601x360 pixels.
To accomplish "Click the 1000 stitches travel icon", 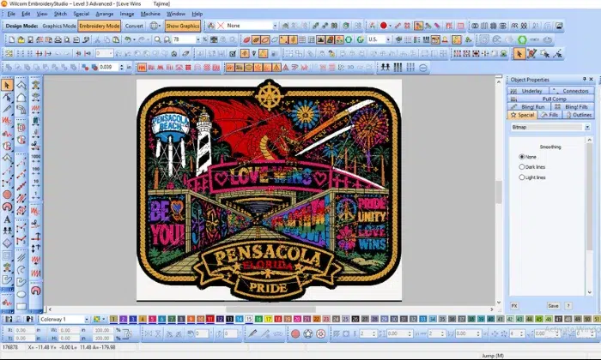I will [36, 158].
